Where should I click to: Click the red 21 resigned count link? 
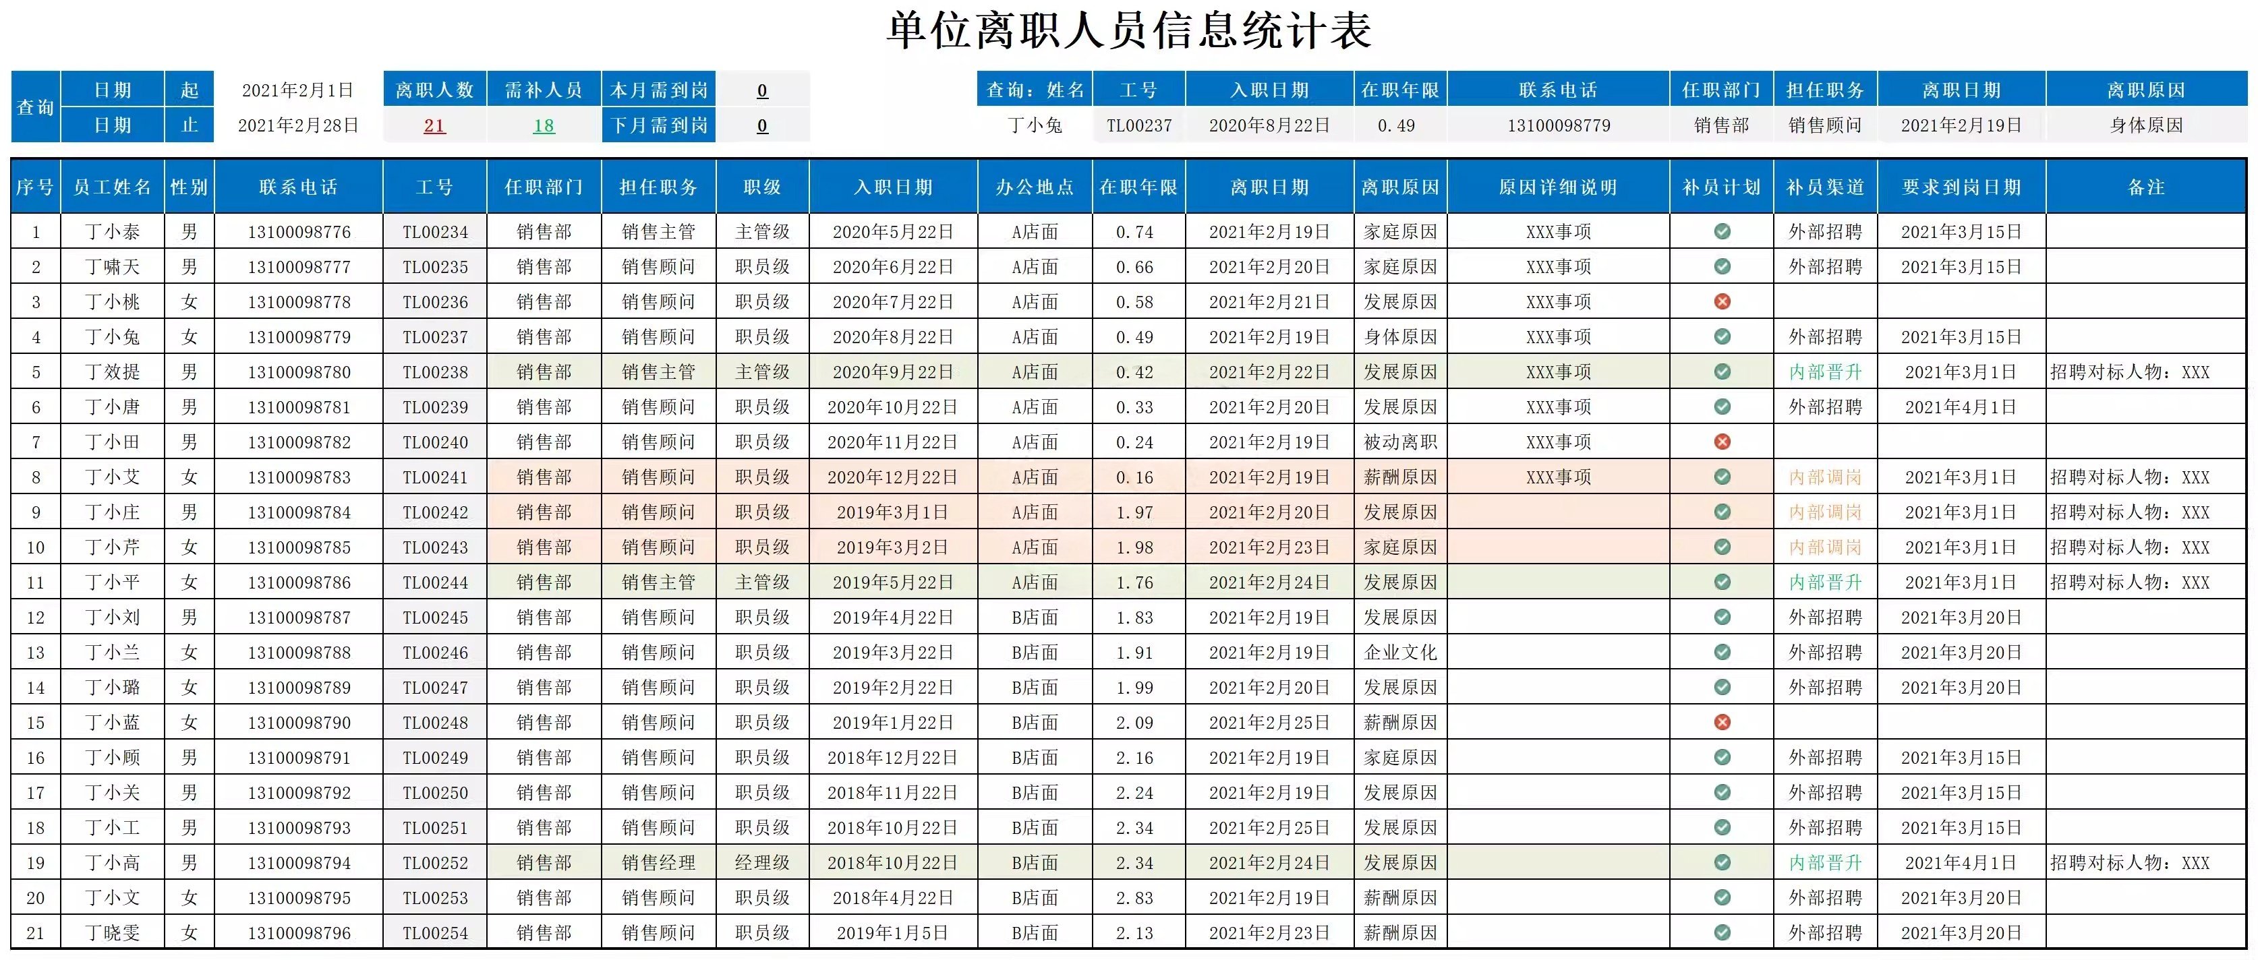click(x=434, y=126)
